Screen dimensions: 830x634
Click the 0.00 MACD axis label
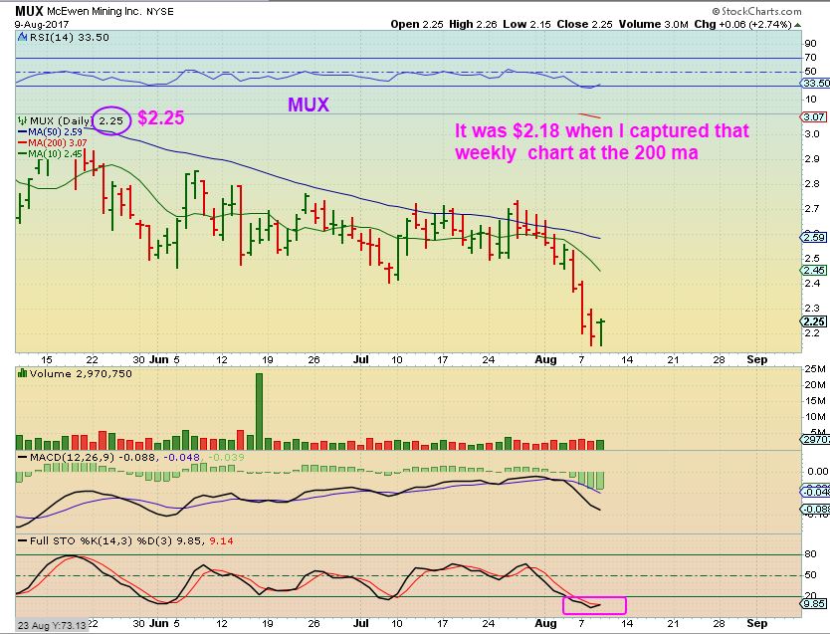(x=817, y=471)
